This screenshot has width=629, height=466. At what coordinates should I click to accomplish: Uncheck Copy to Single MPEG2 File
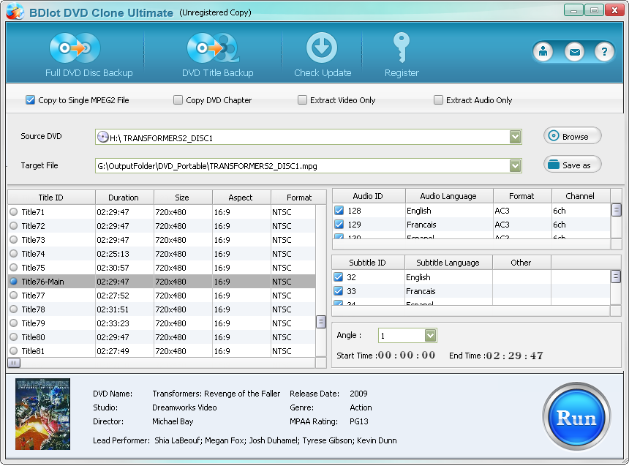pos(31,100)
